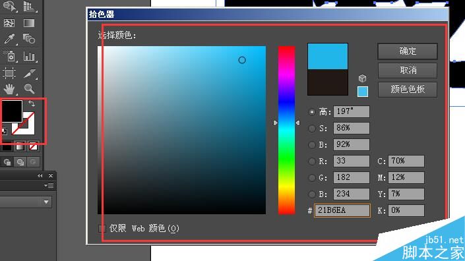Reset to default fill and stroke
The image size is (465, 261).
(x=4, y=131)
